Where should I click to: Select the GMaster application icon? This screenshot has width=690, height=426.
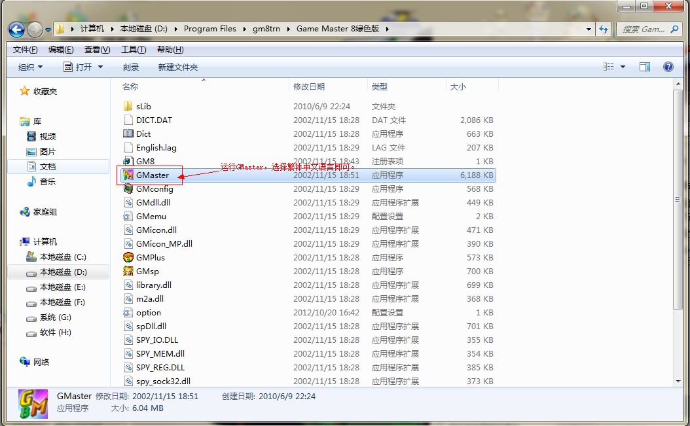pos(128,175)
